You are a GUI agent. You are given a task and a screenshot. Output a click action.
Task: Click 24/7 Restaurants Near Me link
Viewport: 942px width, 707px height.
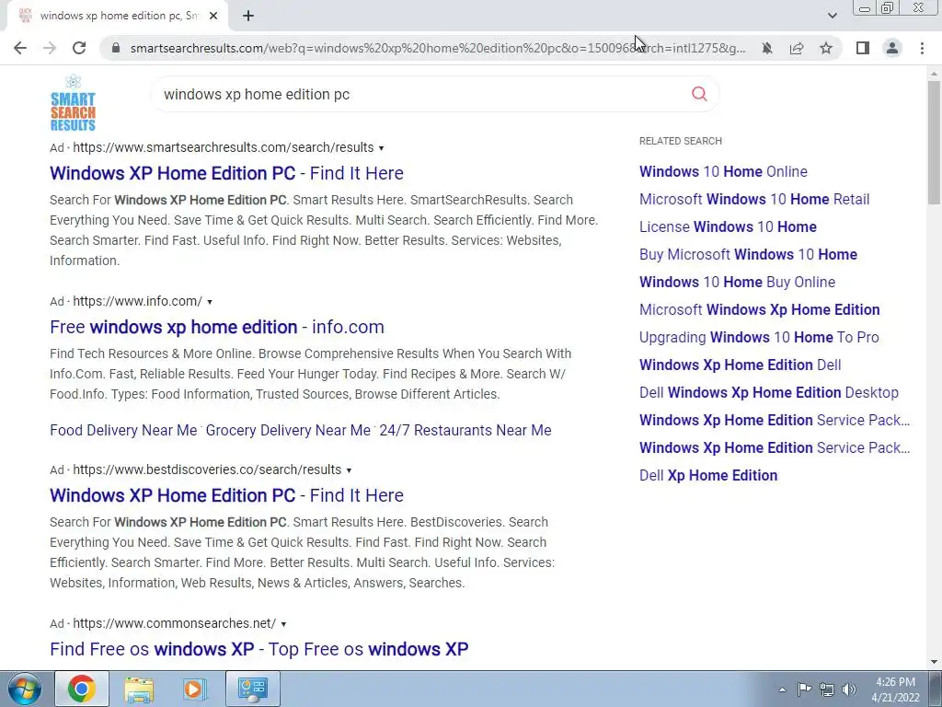pos(465,431)
